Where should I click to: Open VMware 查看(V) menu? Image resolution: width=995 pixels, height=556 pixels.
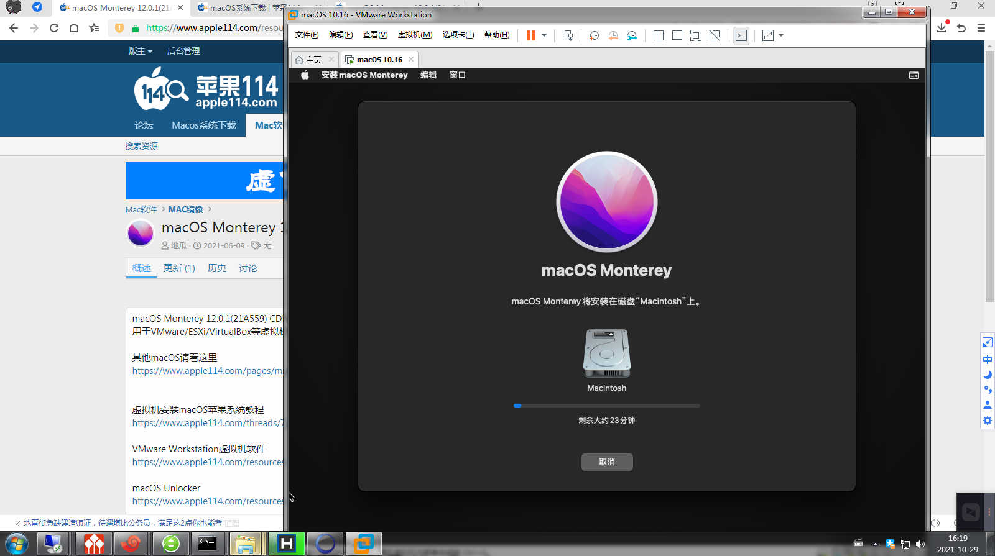pos(375,35)
